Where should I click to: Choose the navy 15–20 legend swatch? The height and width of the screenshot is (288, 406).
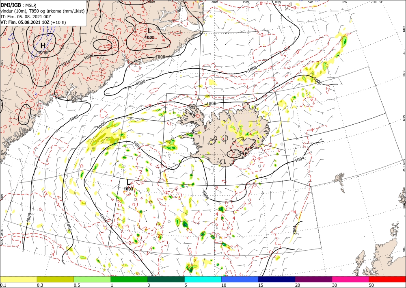pyautogui.click(x=277, y=279)
